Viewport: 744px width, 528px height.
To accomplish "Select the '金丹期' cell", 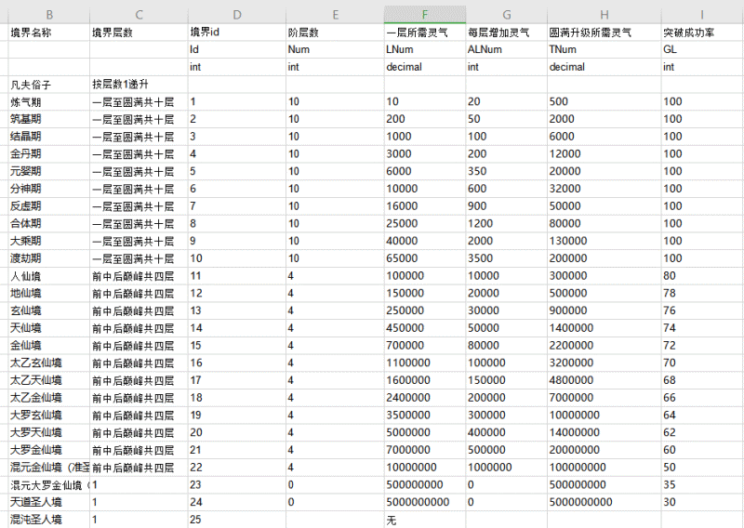I will click(x=49, y=154).
